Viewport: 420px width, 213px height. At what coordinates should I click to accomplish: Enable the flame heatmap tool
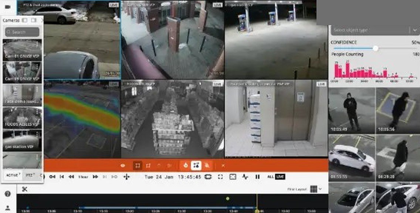click(186, 166)
